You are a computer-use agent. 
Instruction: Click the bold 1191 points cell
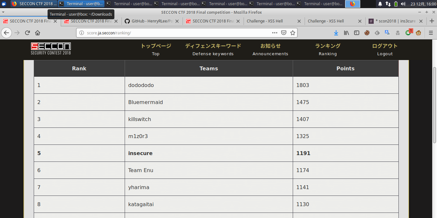pyautogui.click(x=346, y=153)
